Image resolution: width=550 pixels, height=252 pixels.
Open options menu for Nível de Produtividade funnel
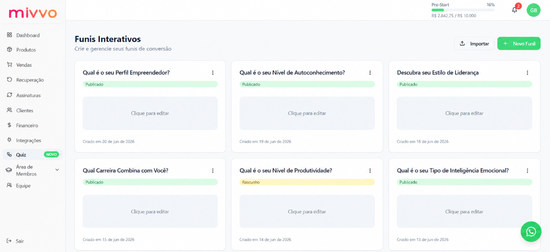(370, 171)
